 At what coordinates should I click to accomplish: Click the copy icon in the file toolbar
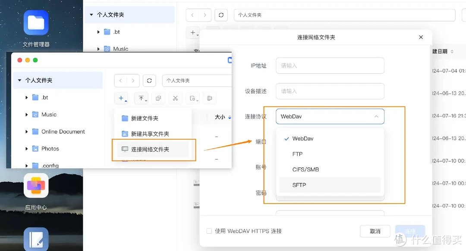point(158,98)
